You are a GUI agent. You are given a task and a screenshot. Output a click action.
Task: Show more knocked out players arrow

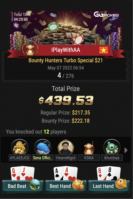[x=126, y=150]
